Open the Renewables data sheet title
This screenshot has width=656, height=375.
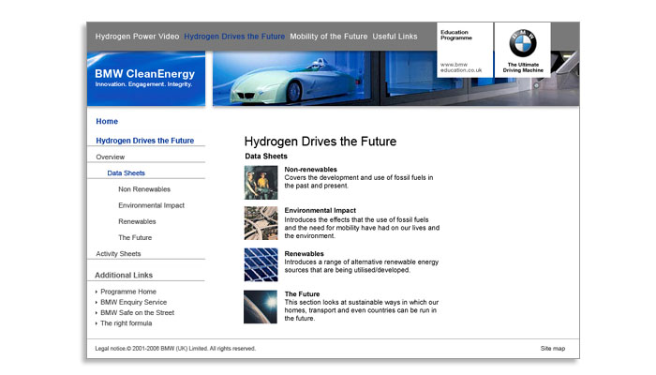click(x=305, y=254)
